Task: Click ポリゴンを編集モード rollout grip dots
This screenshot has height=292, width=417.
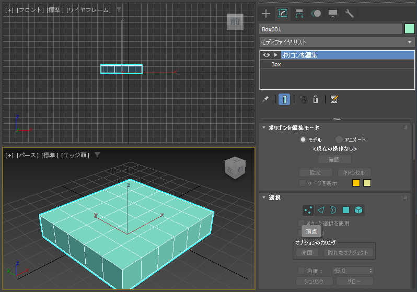Action: click(405, 127)
